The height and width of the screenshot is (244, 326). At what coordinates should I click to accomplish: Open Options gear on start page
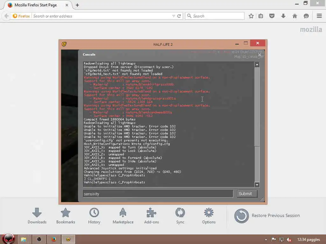pyautogui.click(x=209, y=216)
